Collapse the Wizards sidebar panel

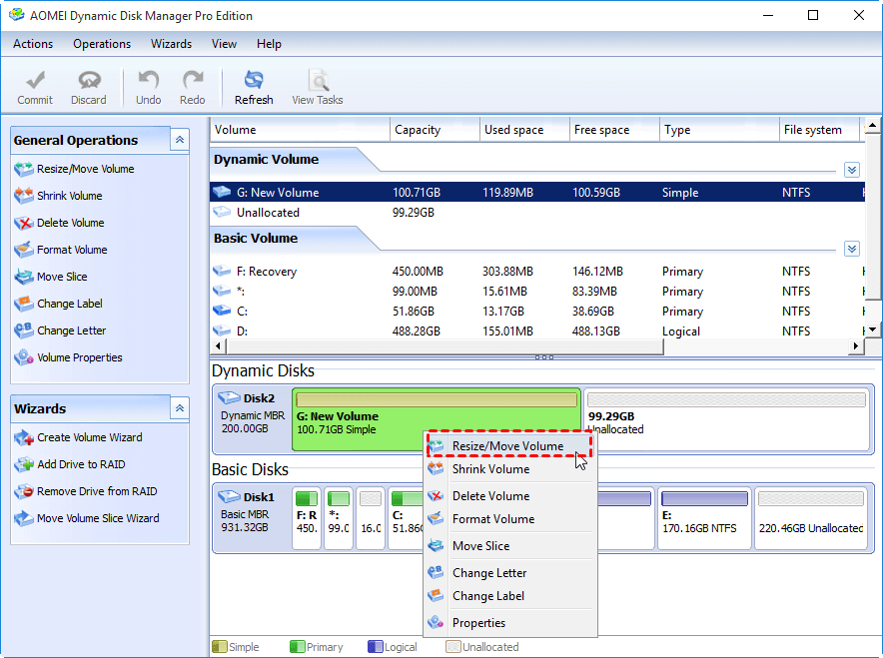tap(180, 408)
